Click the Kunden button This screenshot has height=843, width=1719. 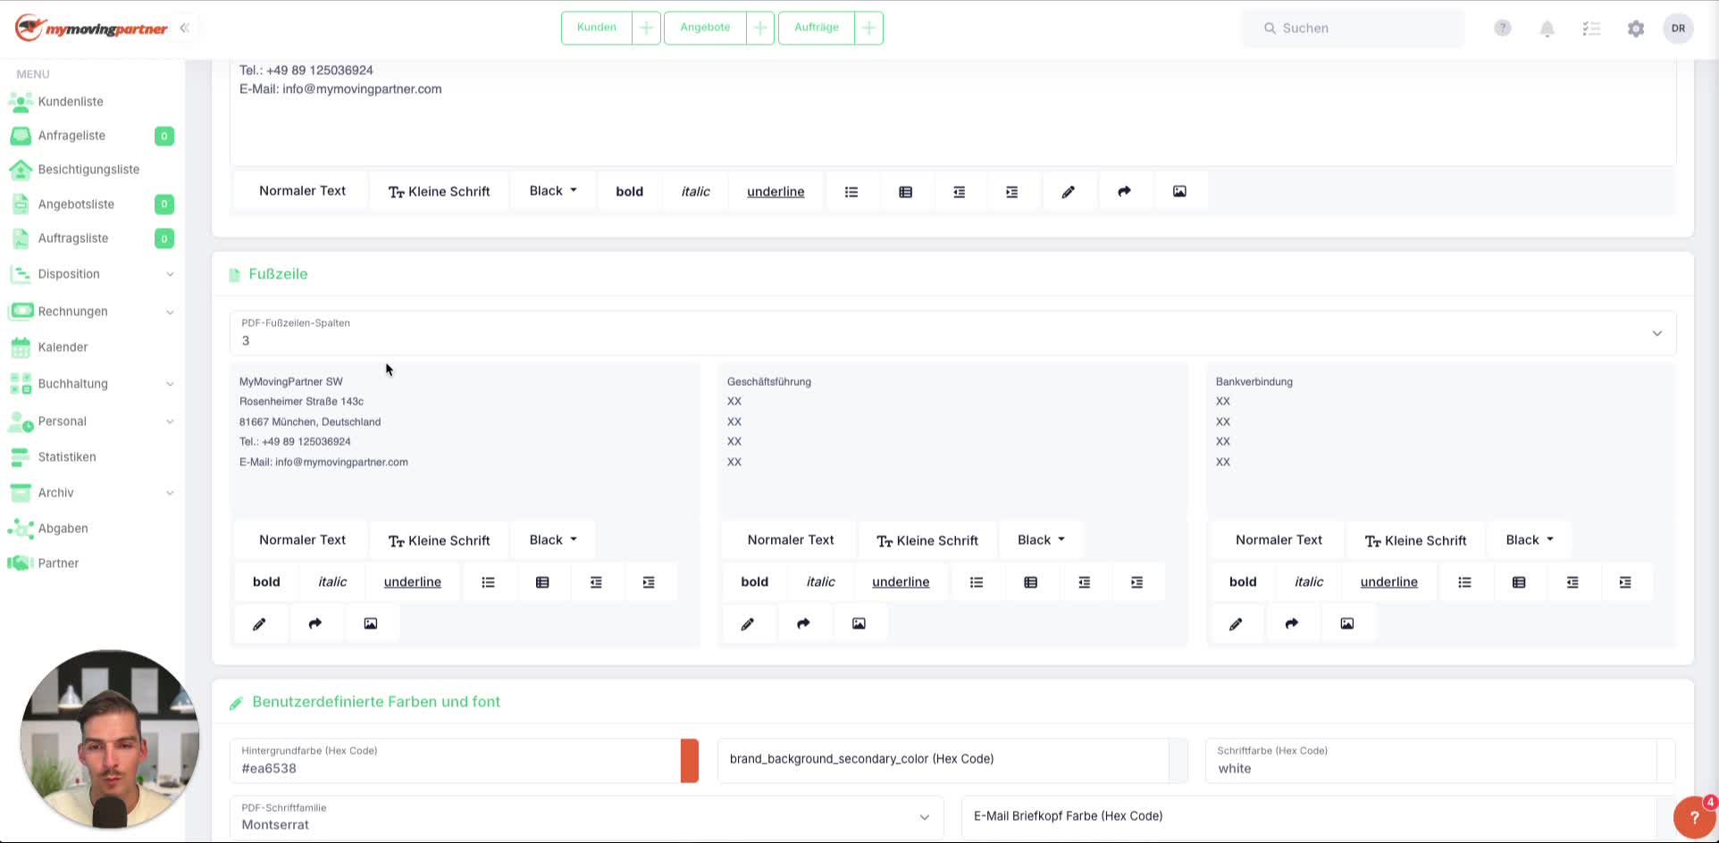[x=597, y=28]
